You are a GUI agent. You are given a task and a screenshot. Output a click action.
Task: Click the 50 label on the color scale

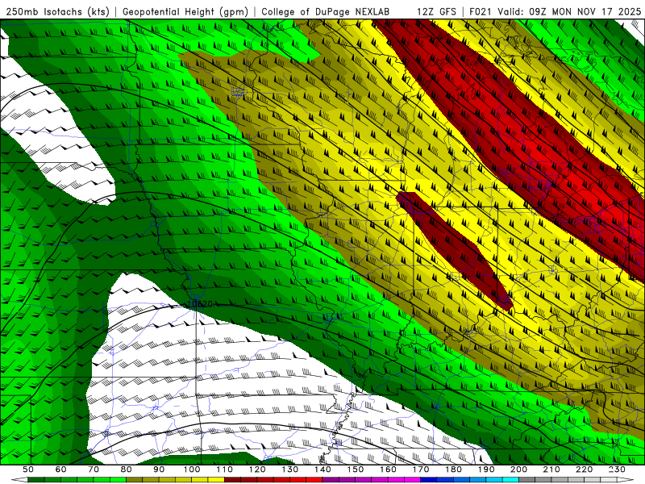pyautogui.click(x=28, y=469)
